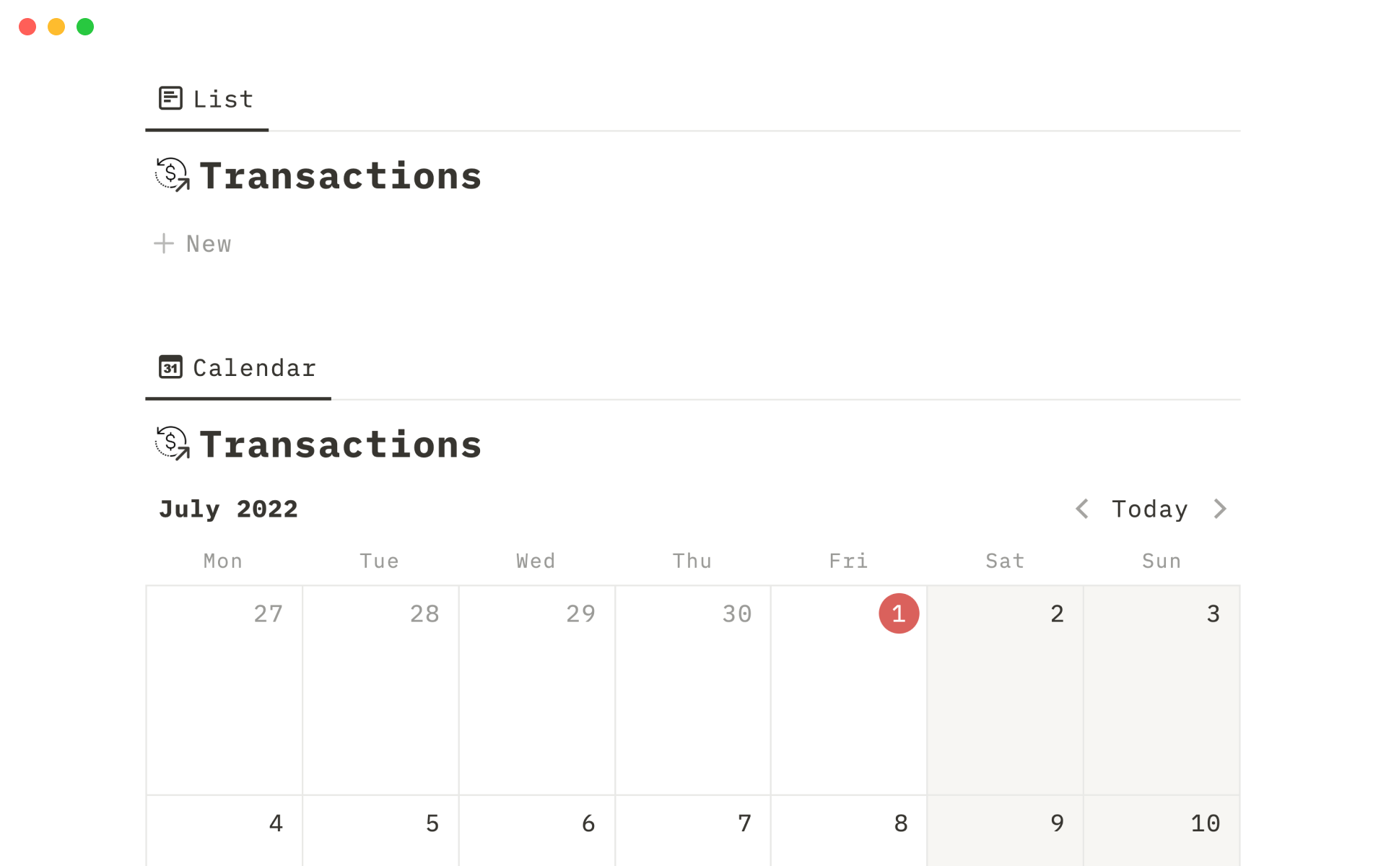Image resolution: width=1386 pixels, height=866 pixels.
Task: Select Saturday July 2 cell
Action: click(1005, 689)
